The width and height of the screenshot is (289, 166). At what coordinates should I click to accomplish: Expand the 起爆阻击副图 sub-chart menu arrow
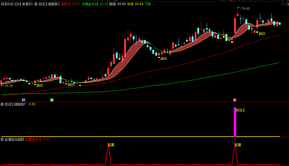click(2, 139)
